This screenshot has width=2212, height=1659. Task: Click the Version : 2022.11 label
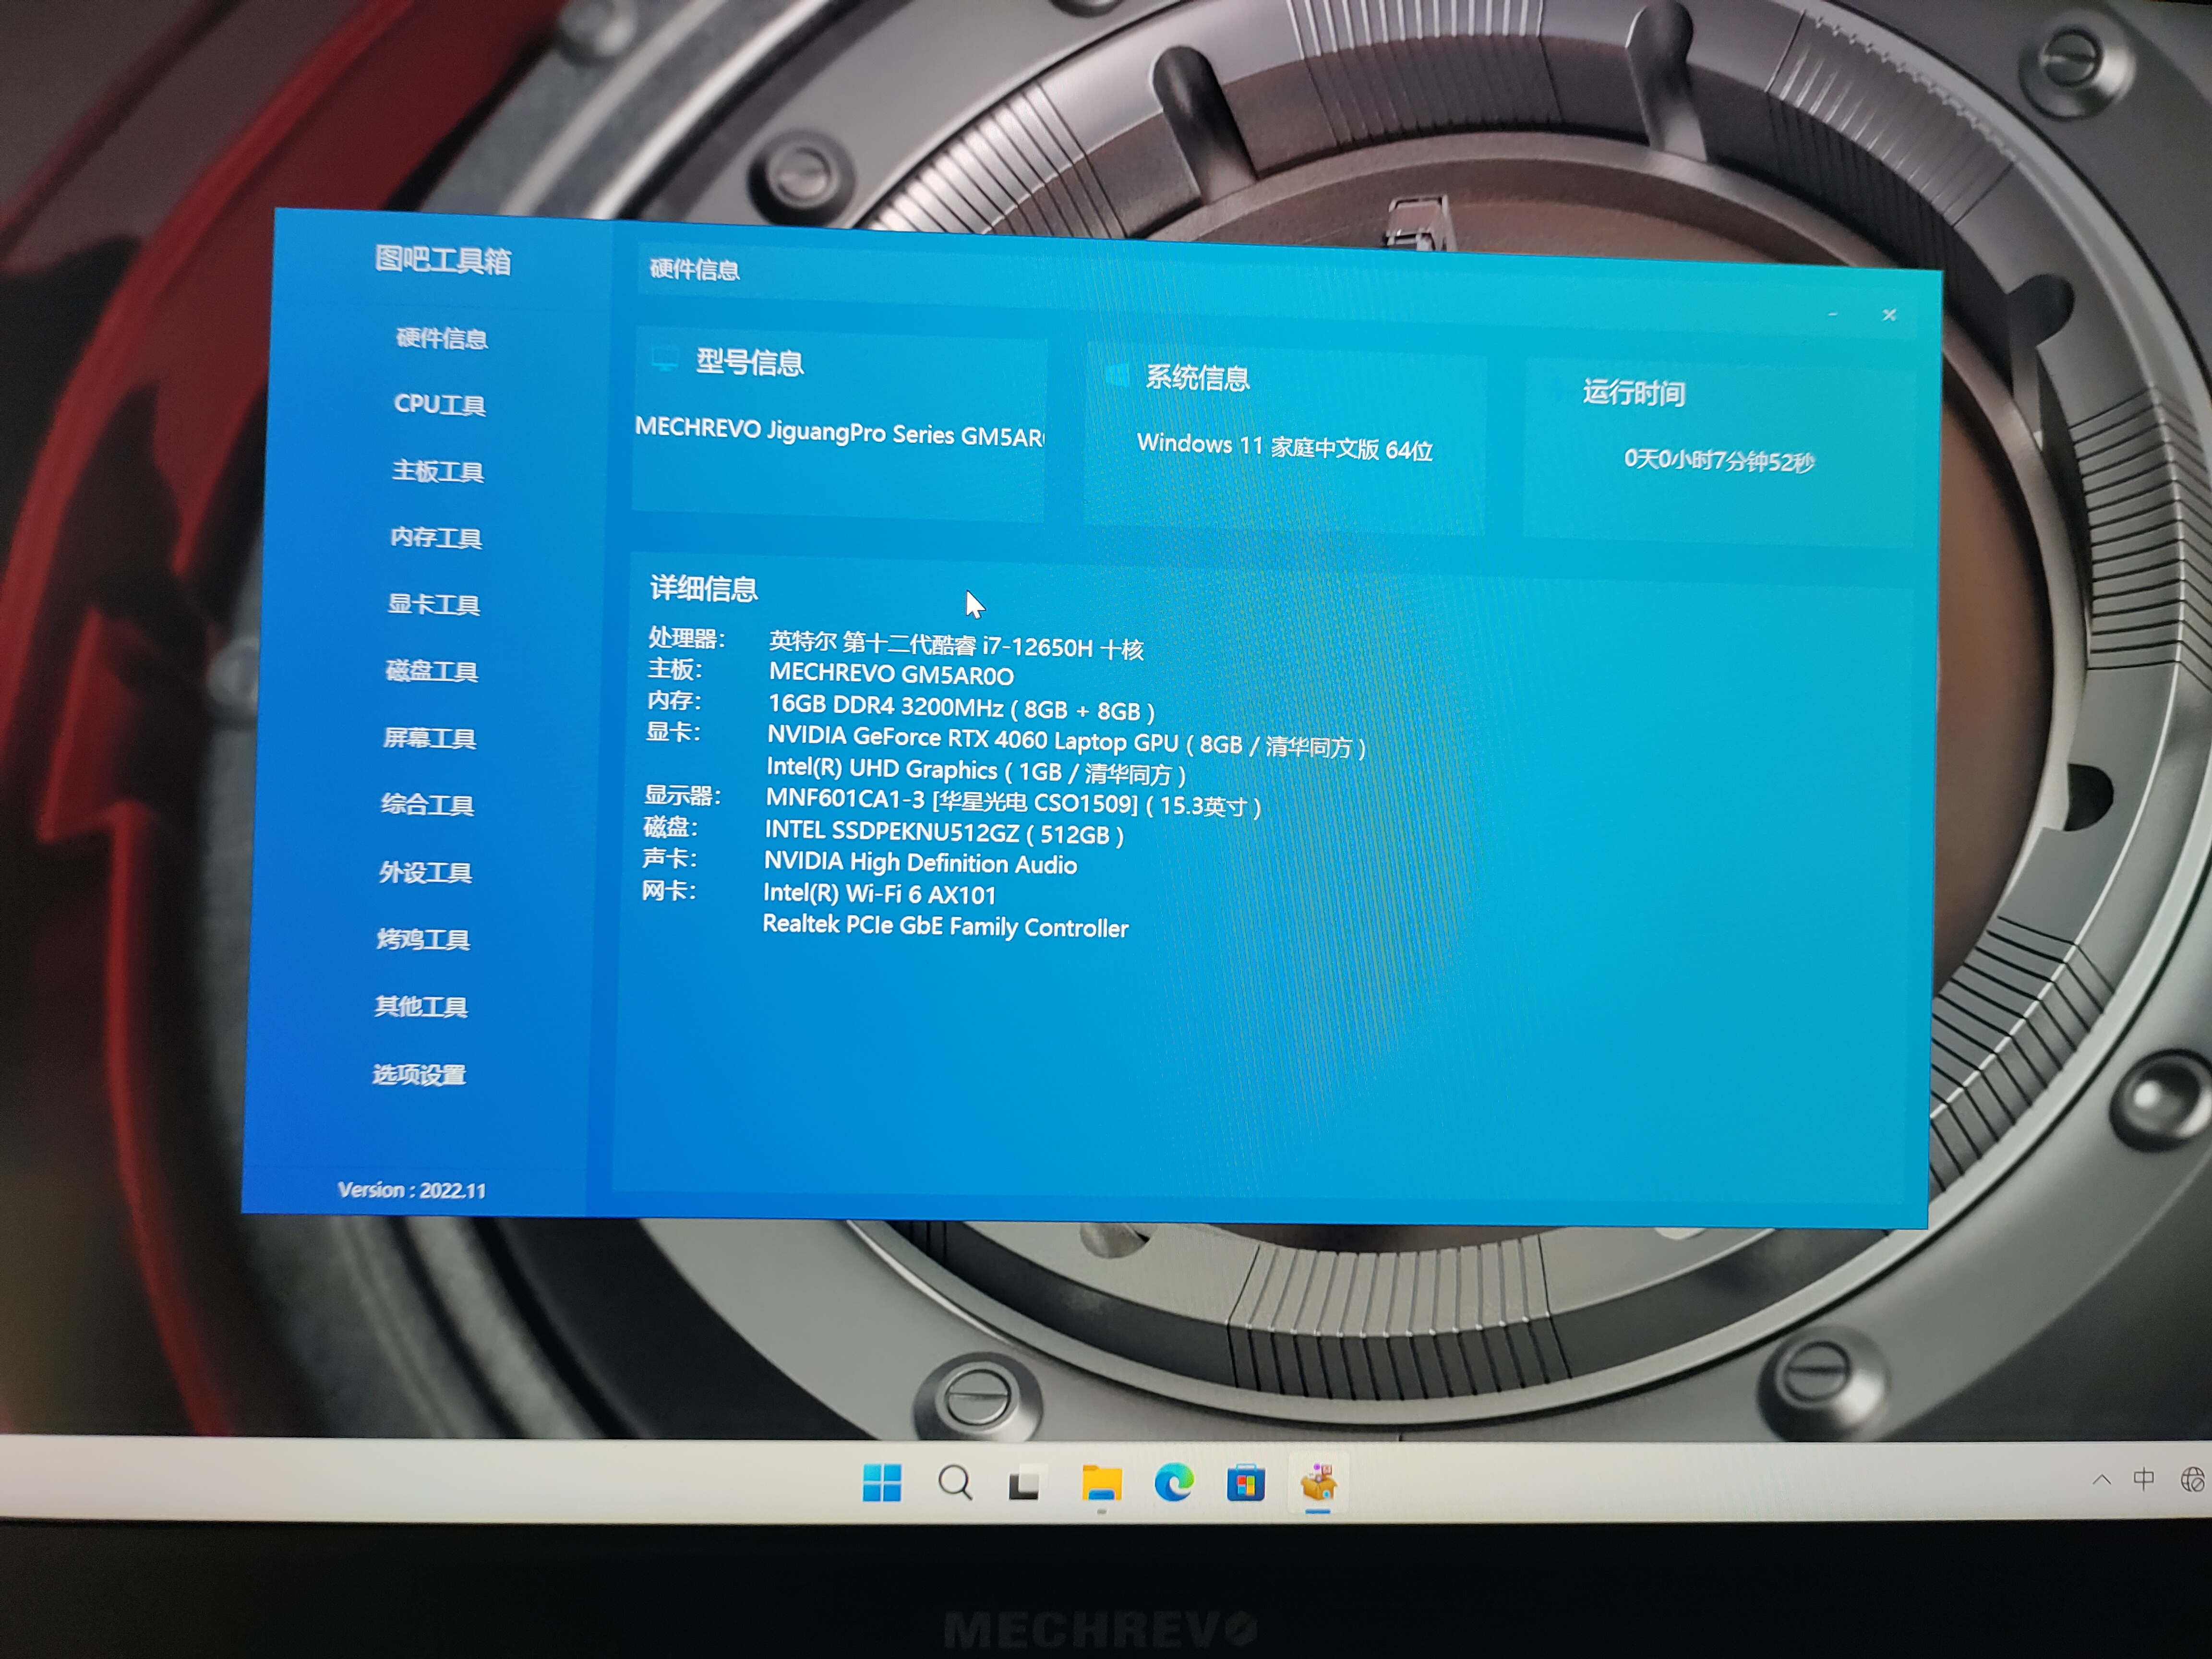(x=412, y=1190)
